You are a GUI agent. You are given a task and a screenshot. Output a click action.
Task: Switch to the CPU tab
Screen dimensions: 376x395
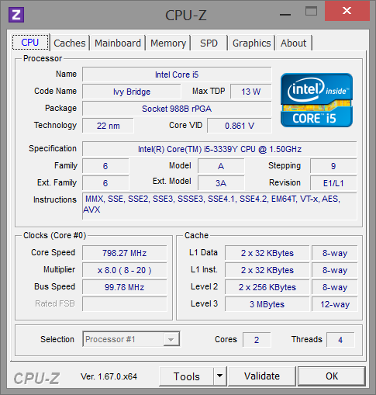coord(30,42)
